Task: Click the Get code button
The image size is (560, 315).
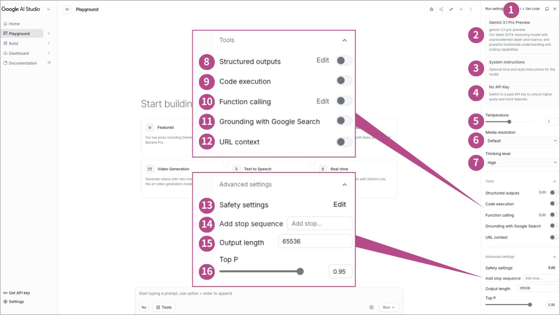Action: coord(530,9)
